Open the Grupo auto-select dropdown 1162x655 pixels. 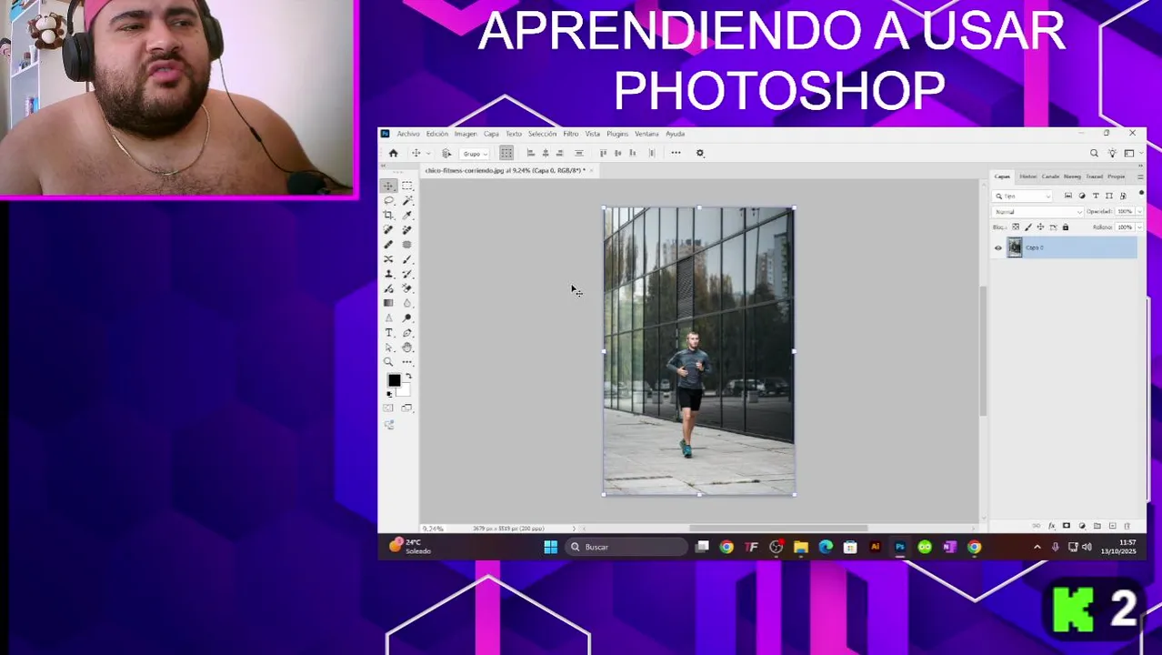coord(475,153)
